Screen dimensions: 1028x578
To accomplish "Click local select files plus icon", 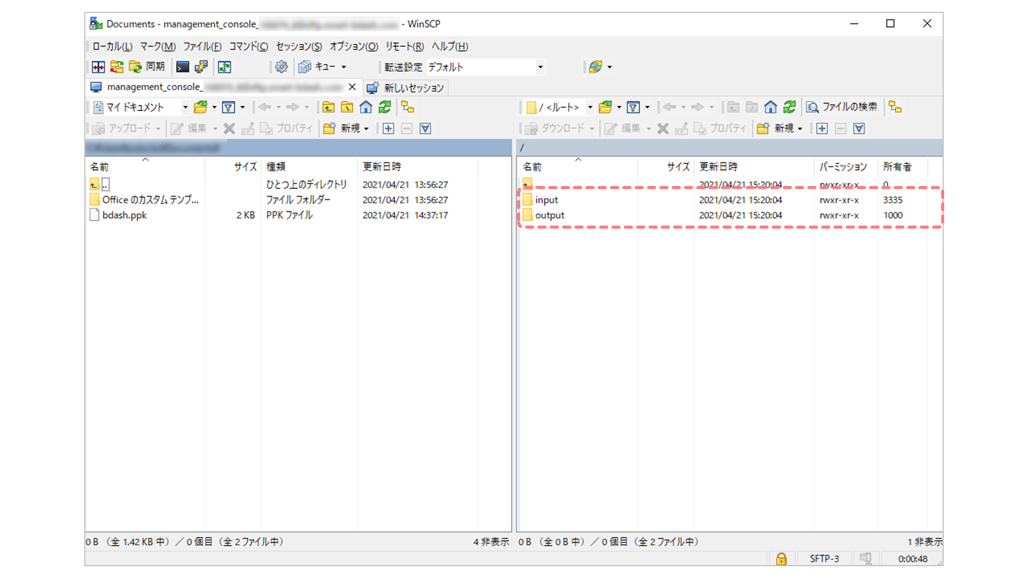I will pos(389,128).
